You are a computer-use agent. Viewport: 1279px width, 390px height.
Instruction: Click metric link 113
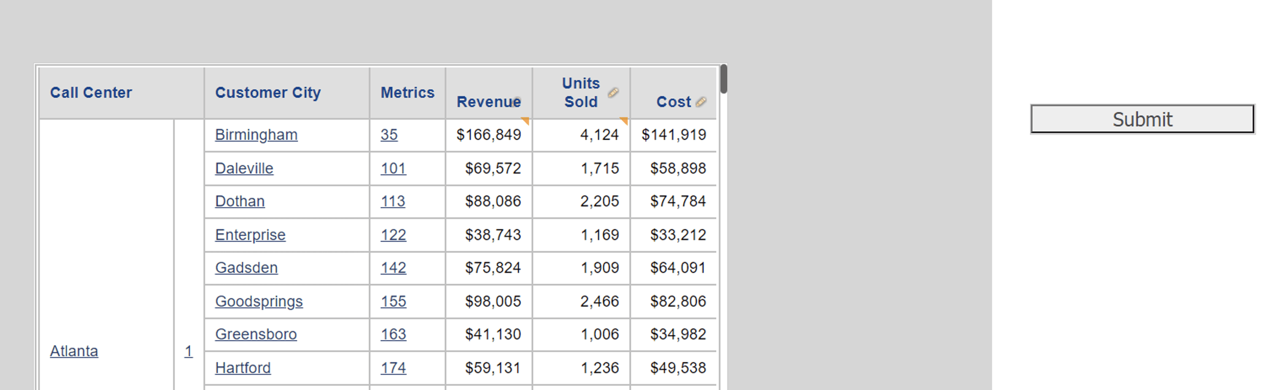pos(393,201)
